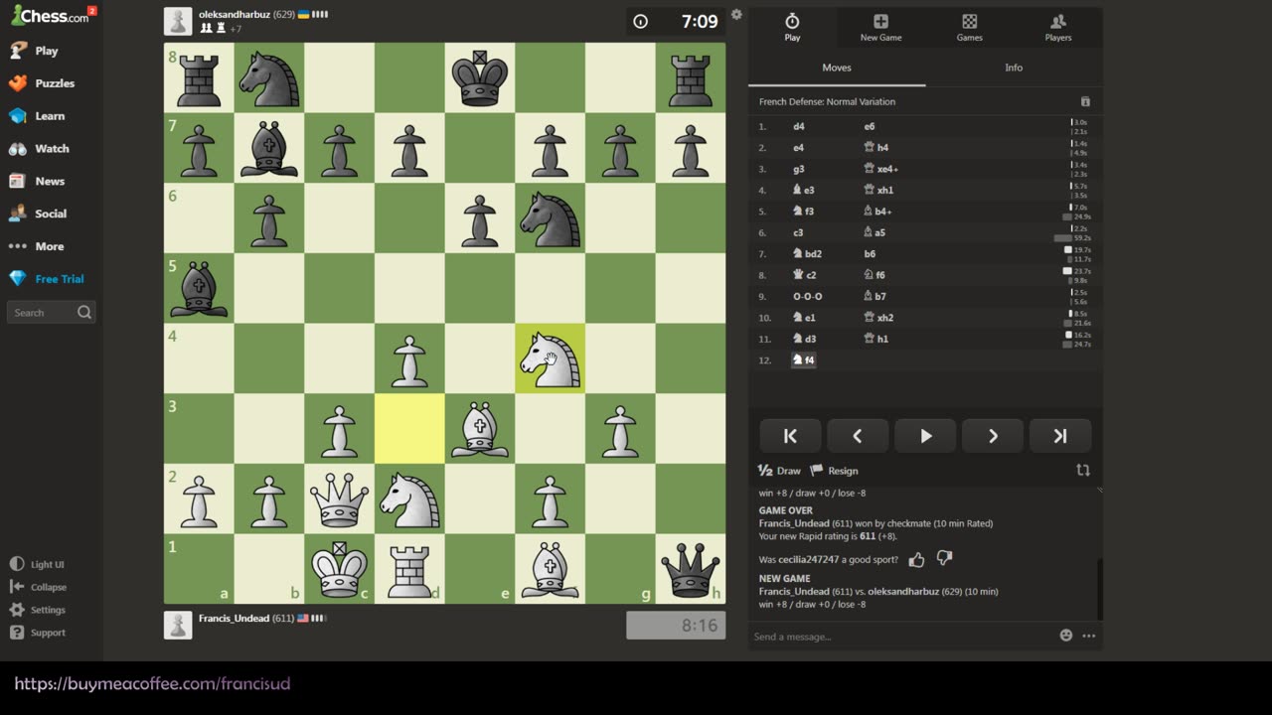This screenshot has height=715, width=1272.
Task: Open Settings from the sidebar
Action: [x=37, y=610]
